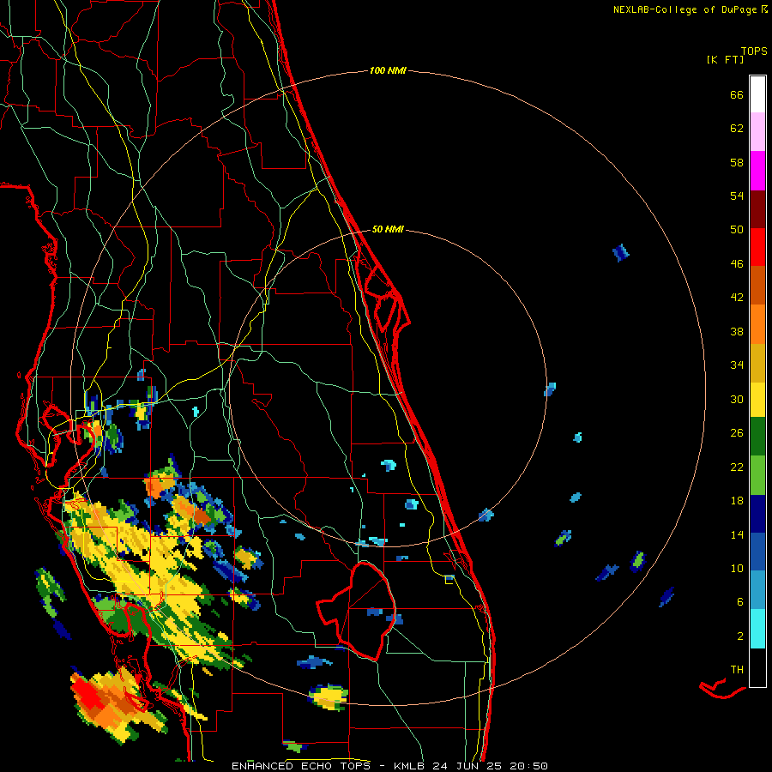The image size is (772, 772).
Task: Click the "50" legend value
Action: (x=737, y=229)
